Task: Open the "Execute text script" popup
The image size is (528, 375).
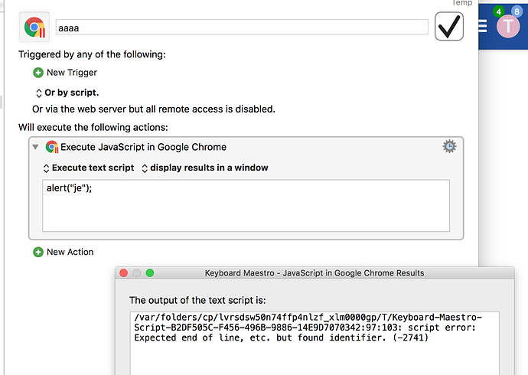Action: coord(89,168)
